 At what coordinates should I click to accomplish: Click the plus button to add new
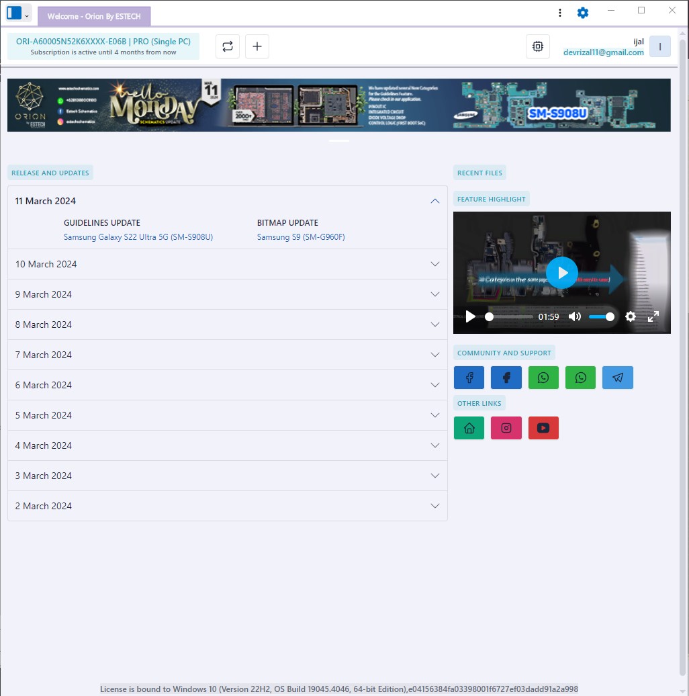click(x=257, y=46)
